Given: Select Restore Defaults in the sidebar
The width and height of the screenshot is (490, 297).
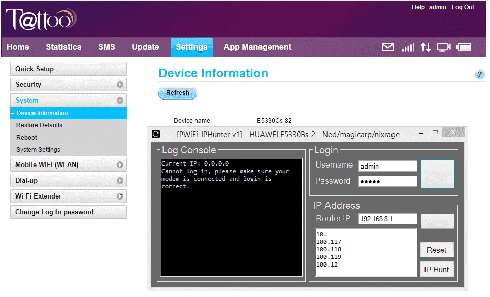Looking at the screenshot, I should [x=40, y=125].
